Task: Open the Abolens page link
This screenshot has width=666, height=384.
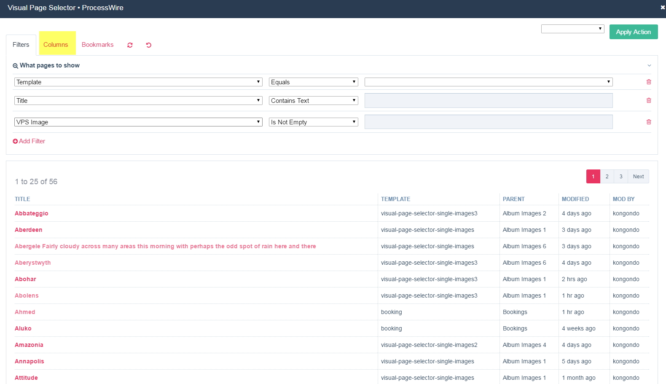Action: point(27,295)
